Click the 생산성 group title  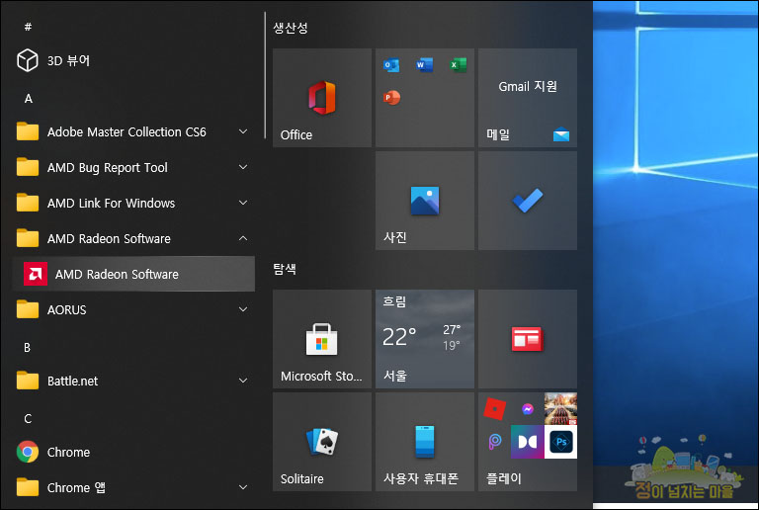(291, 28)
